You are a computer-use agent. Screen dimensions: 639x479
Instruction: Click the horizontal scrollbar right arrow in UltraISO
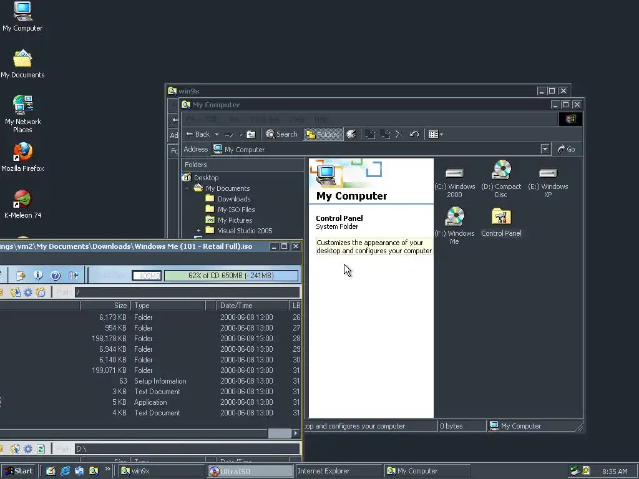tap(296, 433)
